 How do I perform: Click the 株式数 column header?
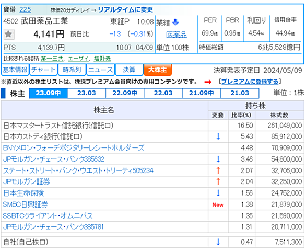[279, 115]
